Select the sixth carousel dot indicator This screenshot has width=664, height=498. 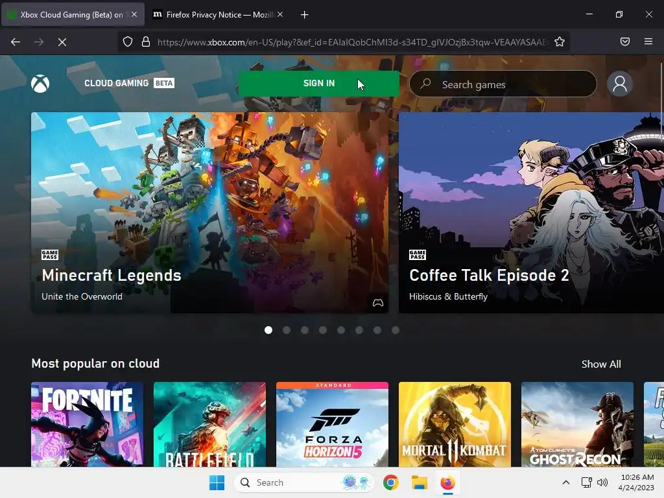point(359,330)
